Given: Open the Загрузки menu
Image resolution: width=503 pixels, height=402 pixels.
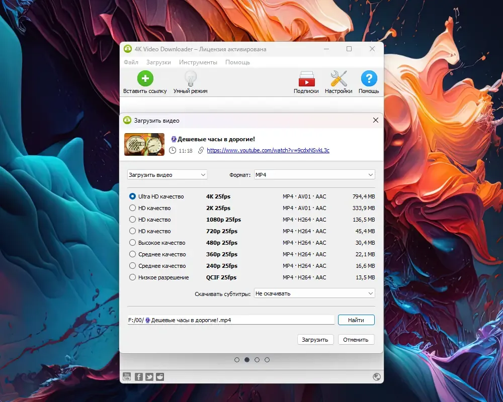Looking at the screenshot, I should click(x=158, y=62).
